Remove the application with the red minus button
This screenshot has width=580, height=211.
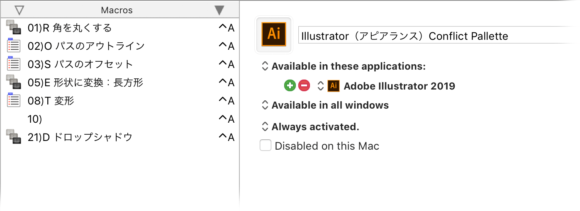pyautogui.click(x=304, y=86)
